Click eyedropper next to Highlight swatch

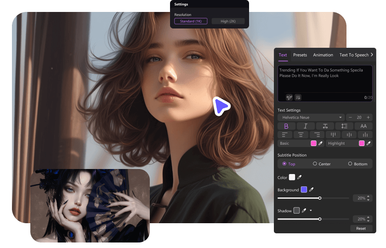369,143
